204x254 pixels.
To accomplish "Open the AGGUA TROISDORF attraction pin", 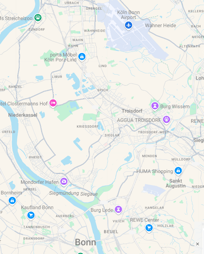I will pyautogui.click(x=167, y=120).
